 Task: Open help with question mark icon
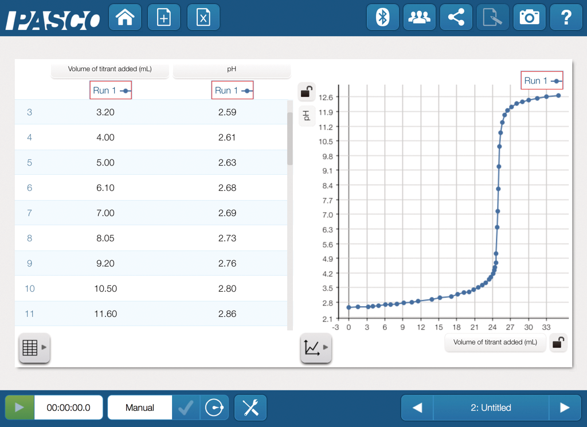[566, 18]
